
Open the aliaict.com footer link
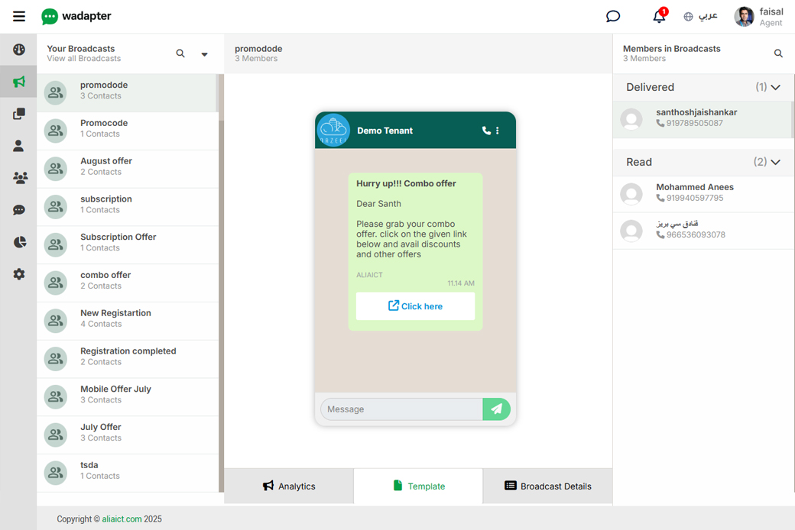[x=122, y=519]
